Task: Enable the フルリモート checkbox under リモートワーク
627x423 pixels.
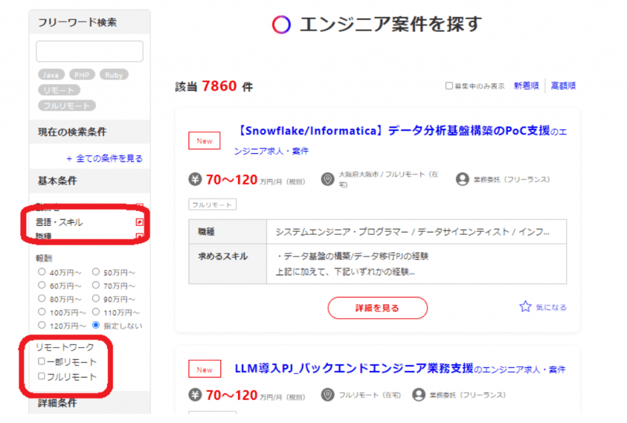Action: pos(42,376)
